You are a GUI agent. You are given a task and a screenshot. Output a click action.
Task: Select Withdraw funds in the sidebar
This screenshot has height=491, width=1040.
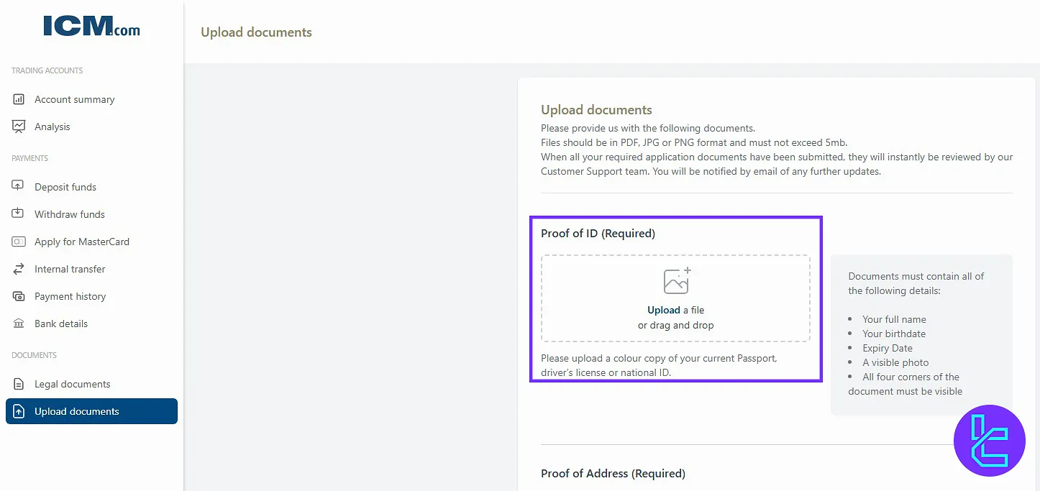[70, 214]
